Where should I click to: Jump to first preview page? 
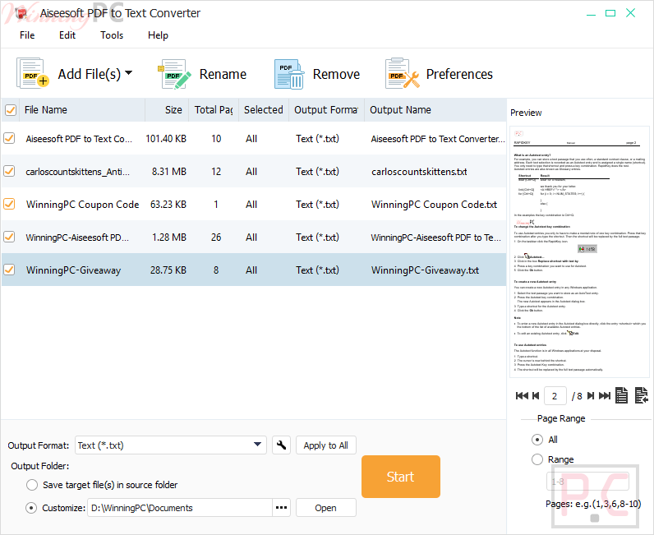522,395
